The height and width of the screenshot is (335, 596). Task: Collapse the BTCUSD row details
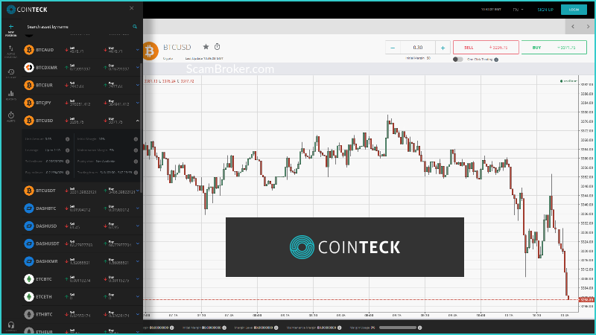pos(138,121)
